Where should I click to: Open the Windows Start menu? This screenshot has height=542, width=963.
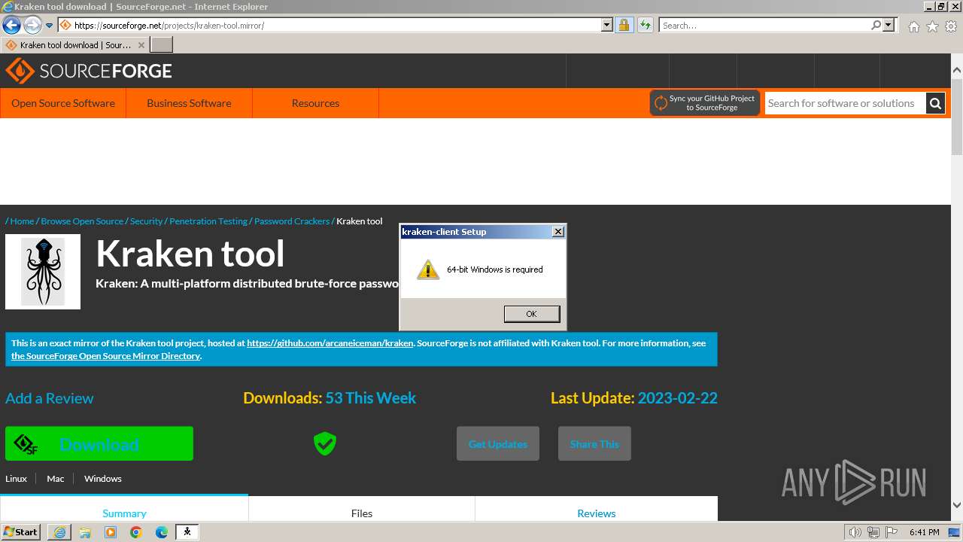(20, 531)
